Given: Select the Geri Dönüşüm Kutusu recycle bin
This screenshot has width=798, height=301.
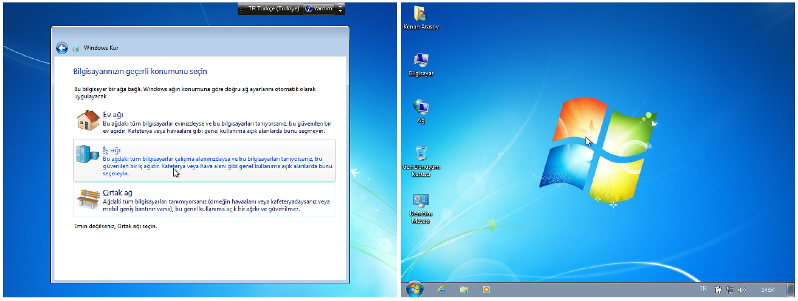Looking at the screenshot, I should (x=421, y=161).
